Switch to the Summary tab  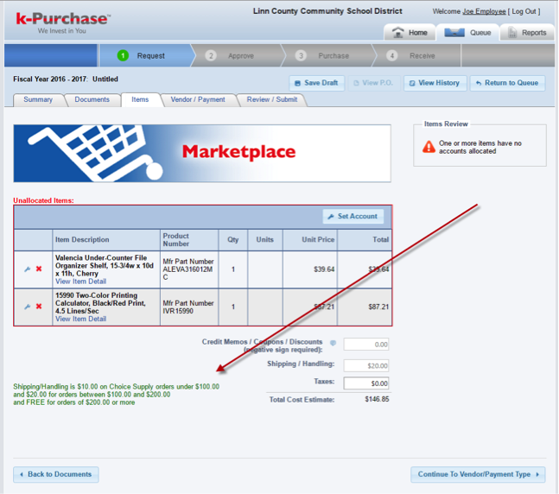(x=38, y=99)
